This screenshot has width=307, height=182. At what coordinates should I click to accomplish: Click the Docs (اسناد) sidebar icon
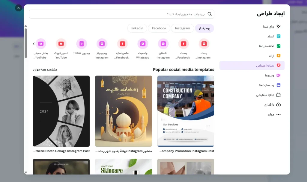point(279,36)
